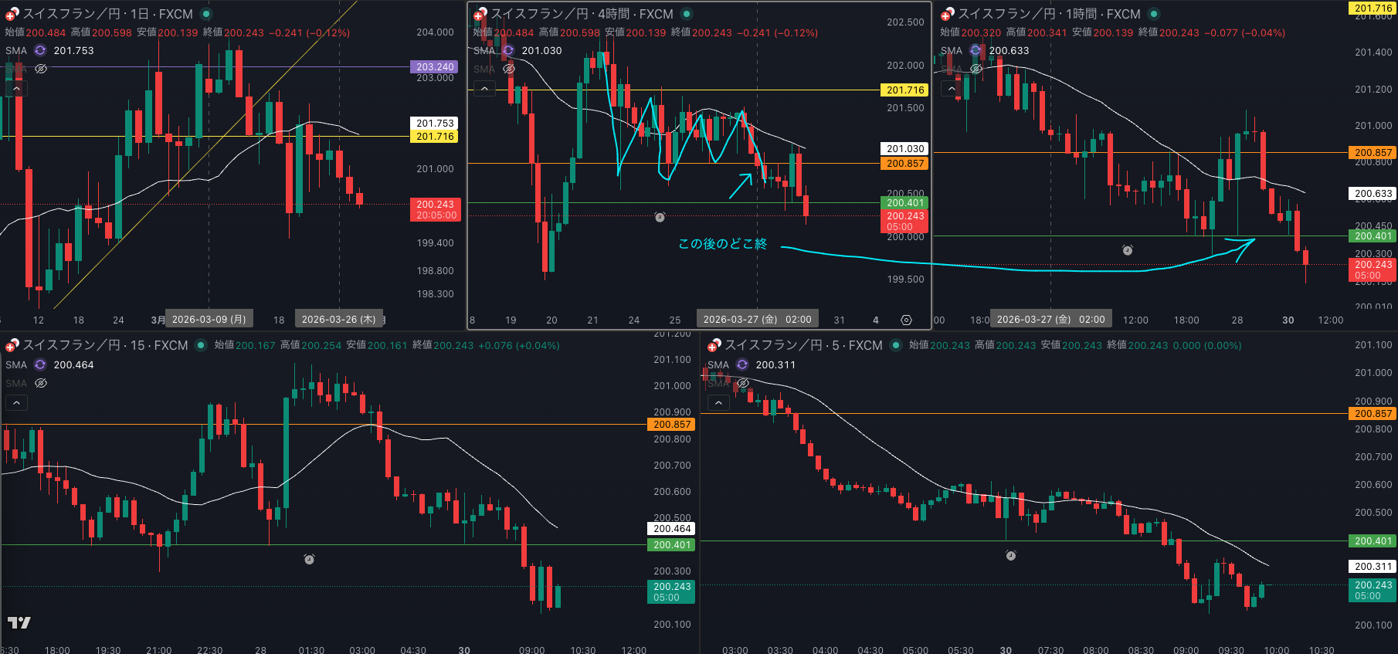Unhide the second SMA on the 15-minute chart
This screenshot has width=1398, height=654.
(x=42, y=383)
